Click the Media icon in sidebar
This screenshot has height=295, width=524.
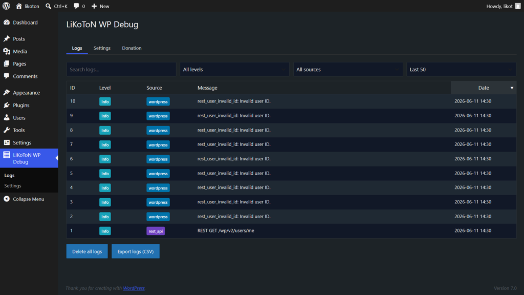[x=7, y=51]
